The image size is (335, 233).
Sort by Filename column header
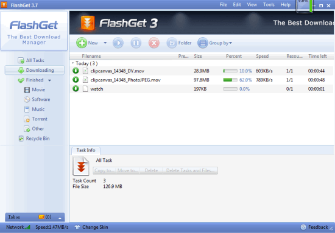[x=91, y=57]
